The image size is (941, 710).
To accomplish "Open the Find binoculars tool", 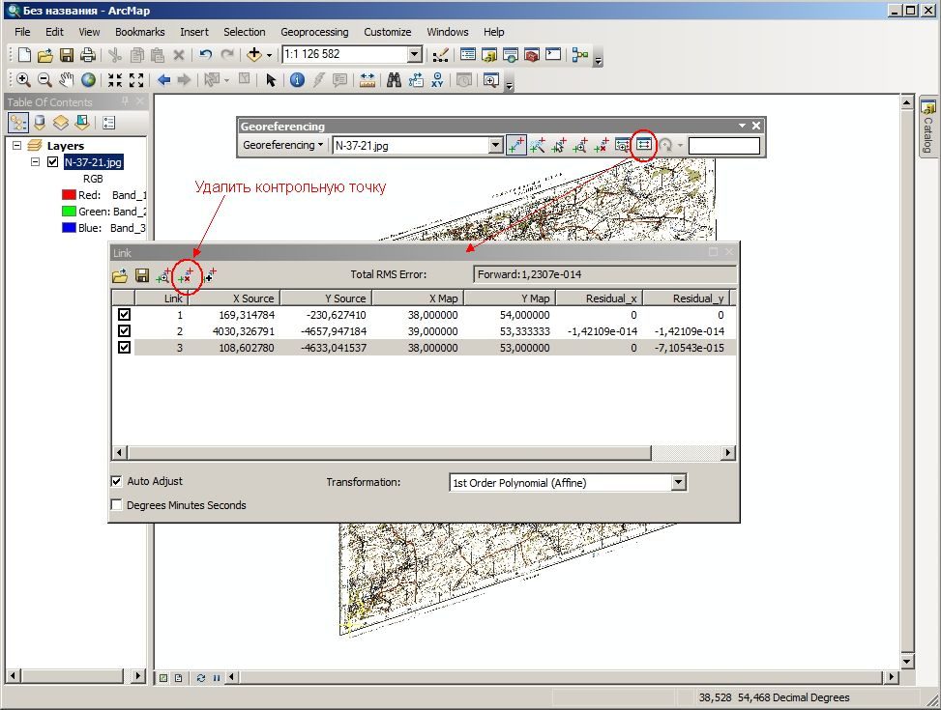I will tap(394, 80).
